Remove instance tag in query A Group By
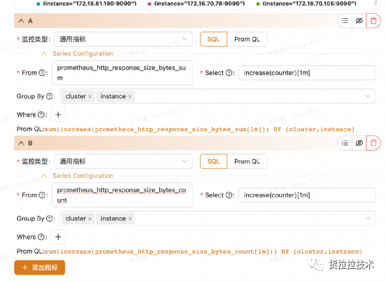The width and height of the screenshot is (386, 282). [130, 96]
